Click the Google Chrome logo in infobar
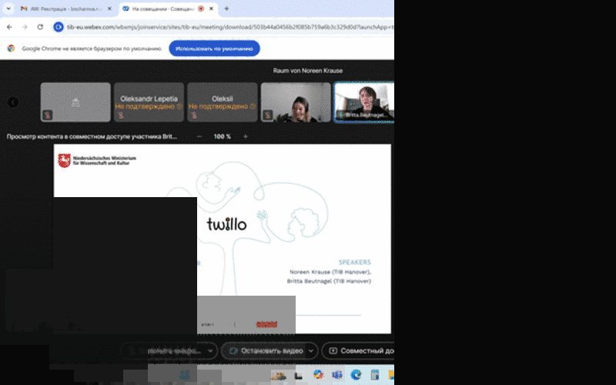 [x=11, y=49]
